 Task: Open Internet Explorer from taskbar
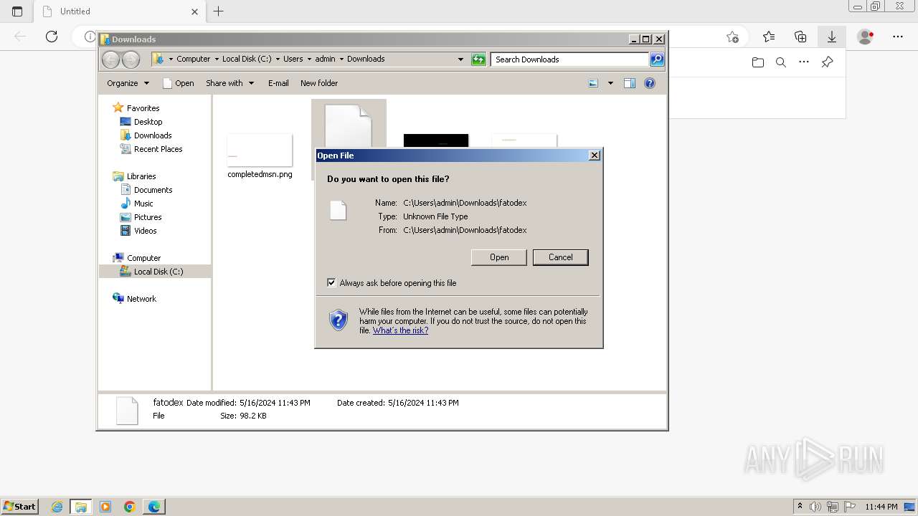[x=57, y=507]
